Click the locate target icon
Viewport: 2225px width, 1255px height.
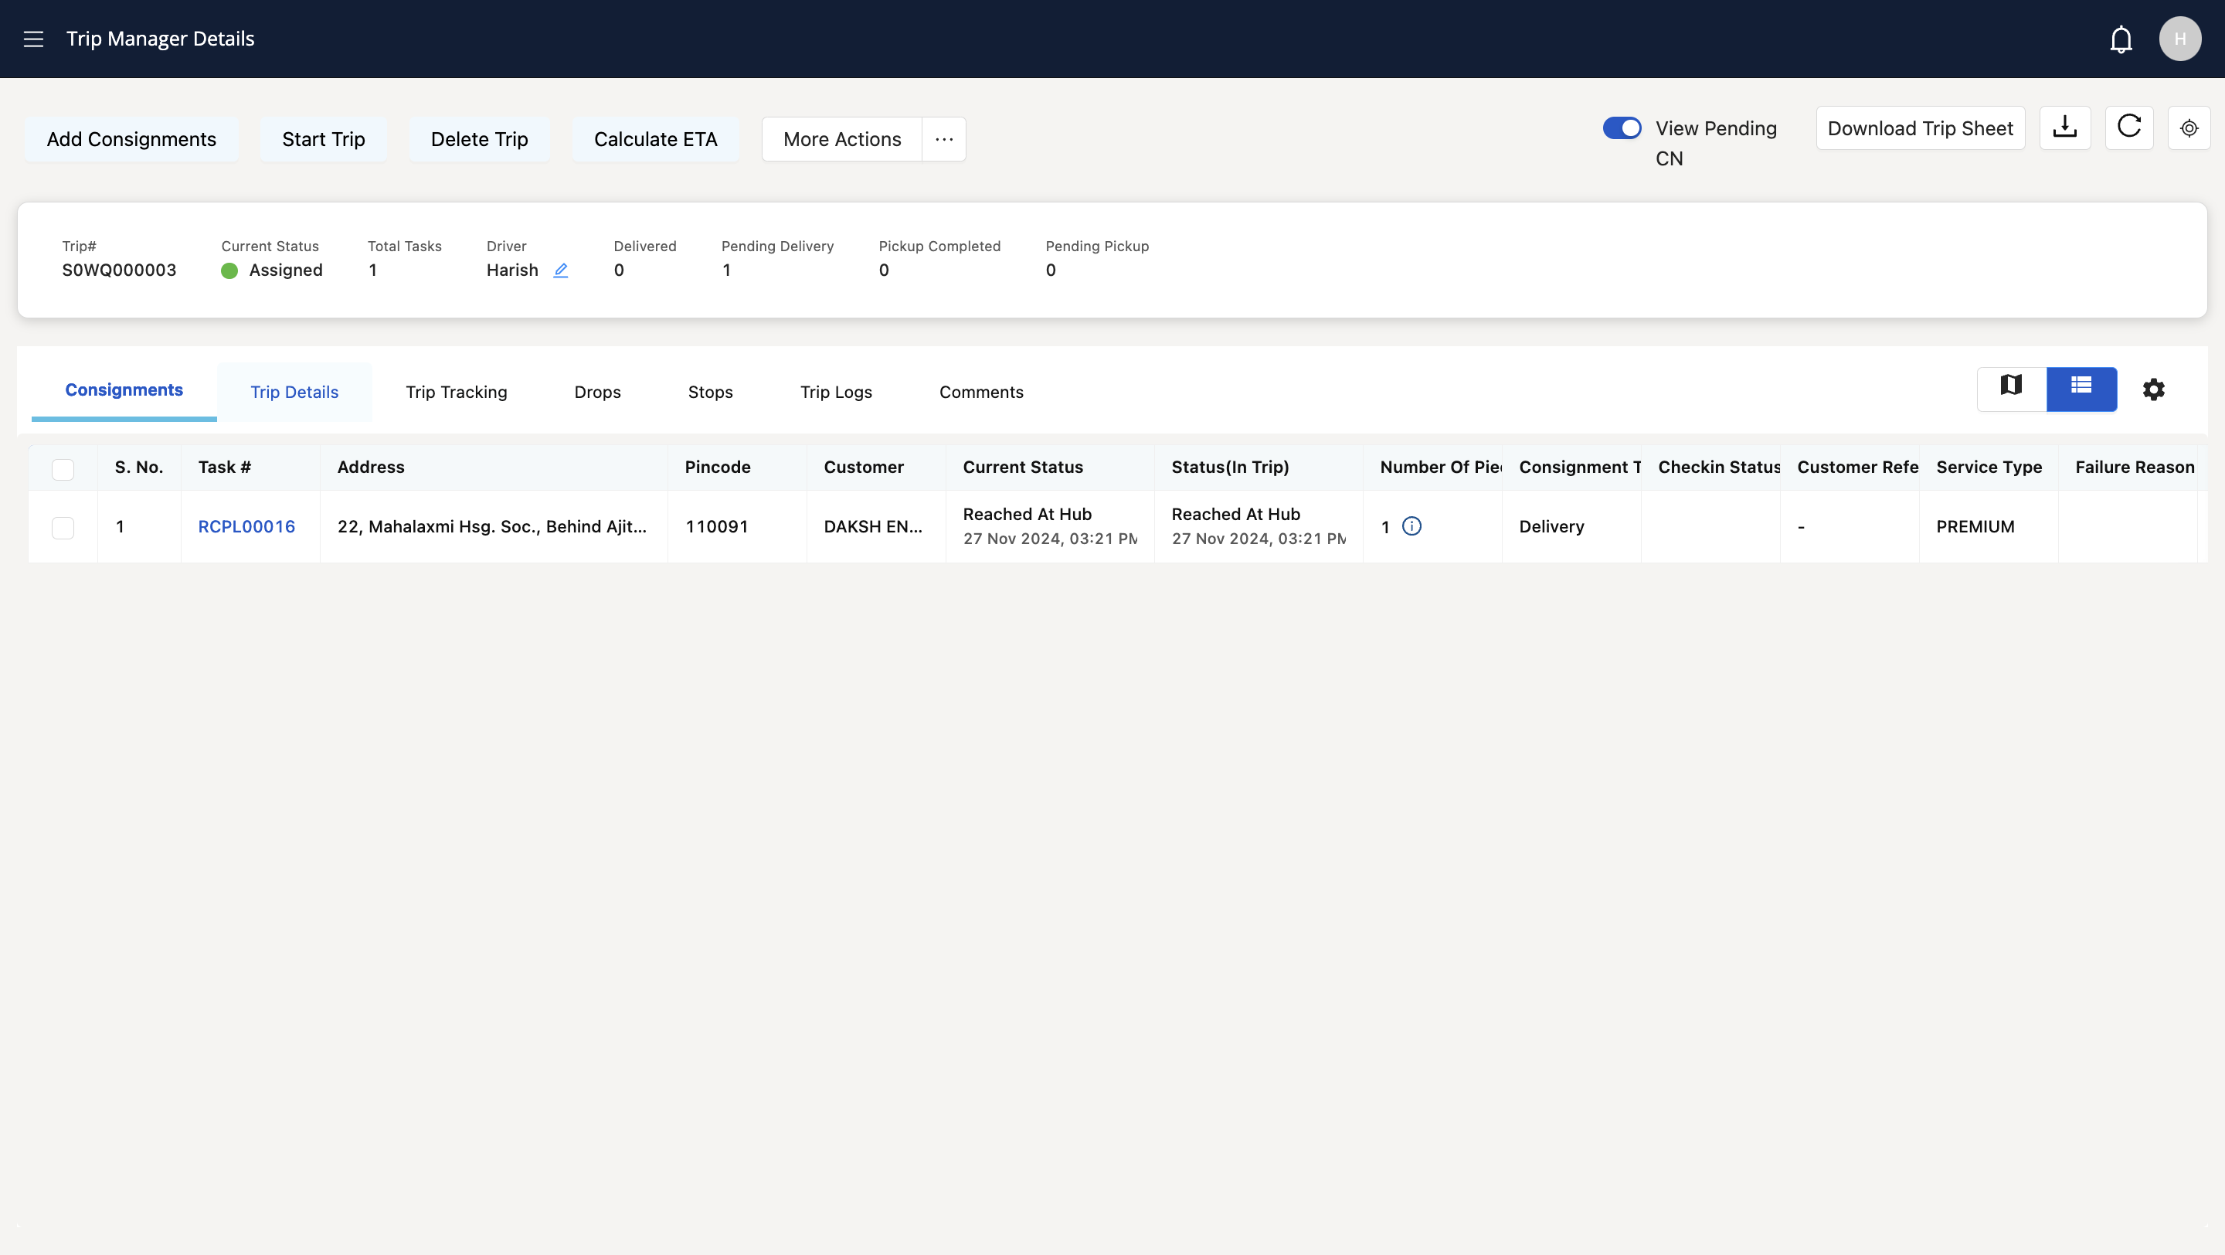[2189, 128]
